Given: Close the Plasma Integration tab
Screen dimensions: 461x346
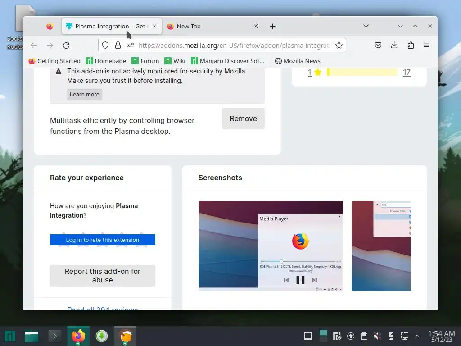Looking at the screenshot, I should click(x=154, y=26).
